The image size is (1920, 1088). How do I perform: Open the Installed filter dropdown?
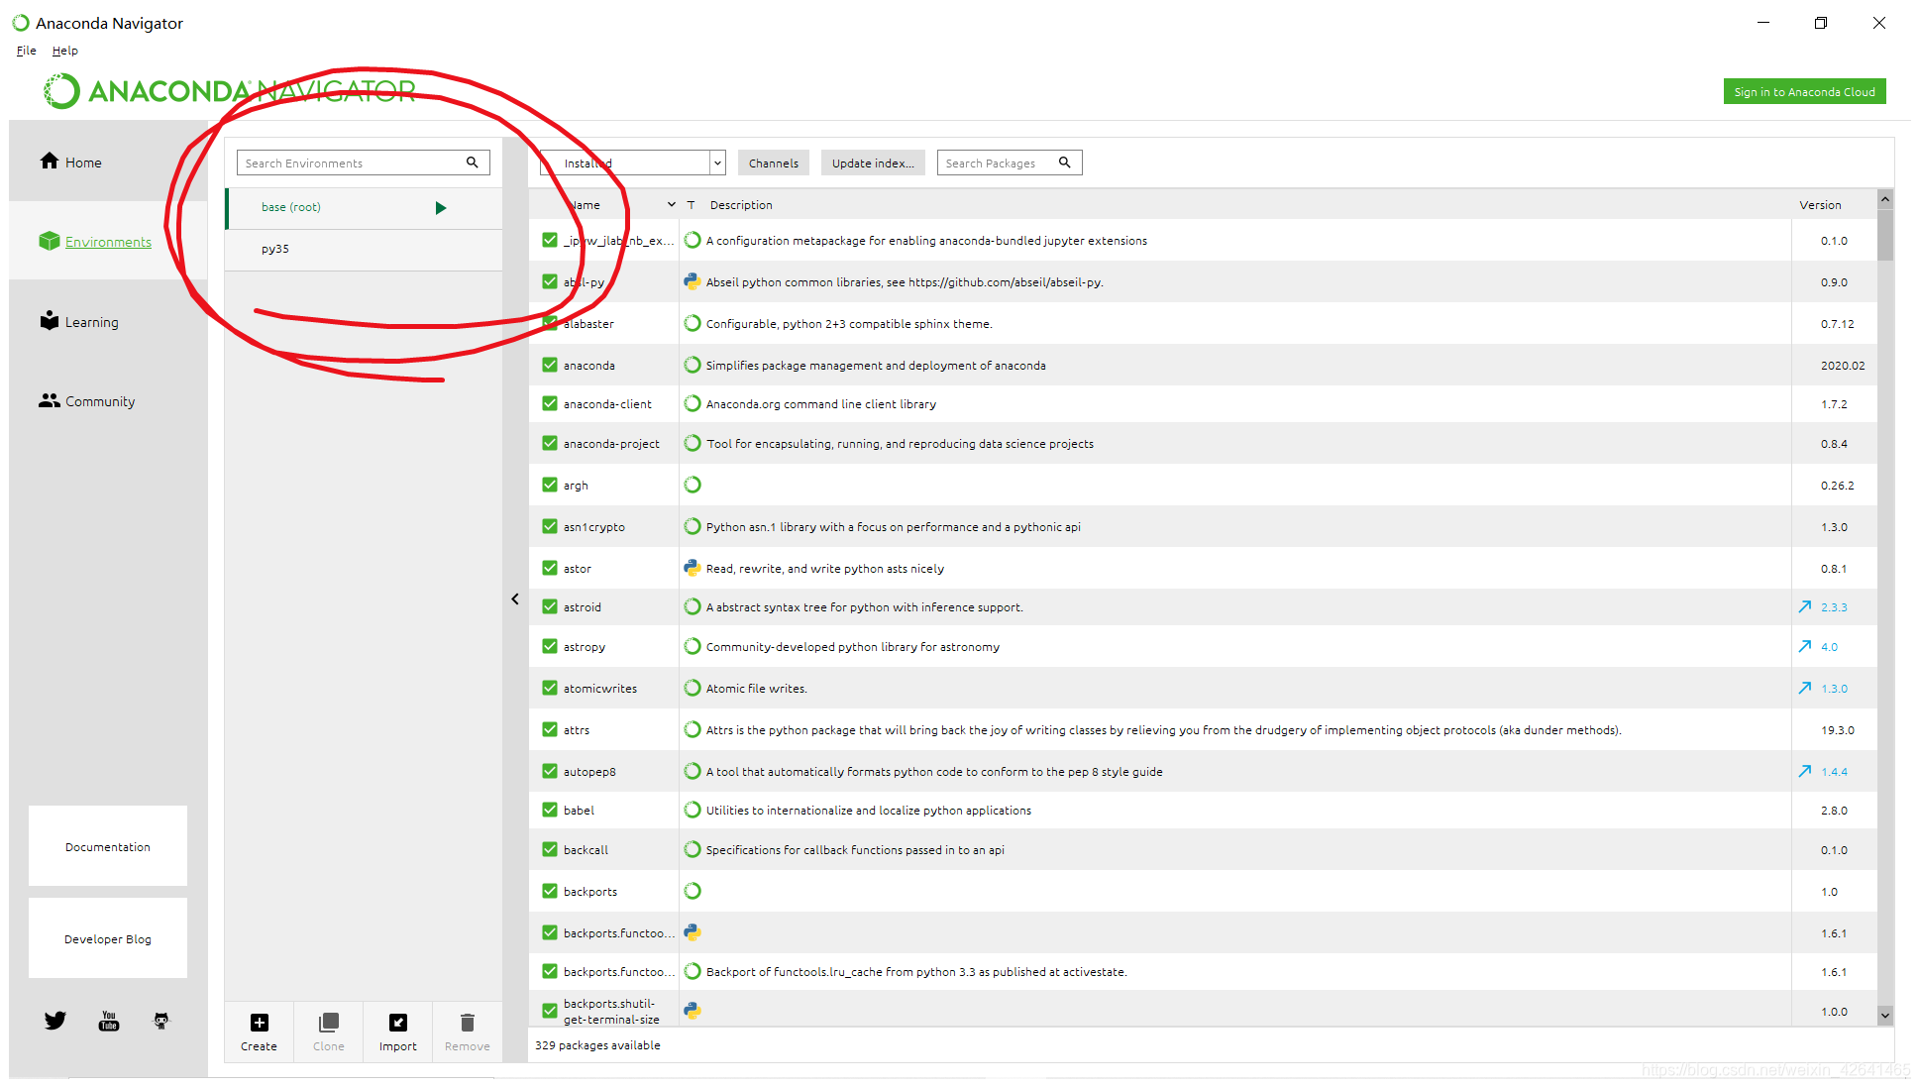point(632,163)
